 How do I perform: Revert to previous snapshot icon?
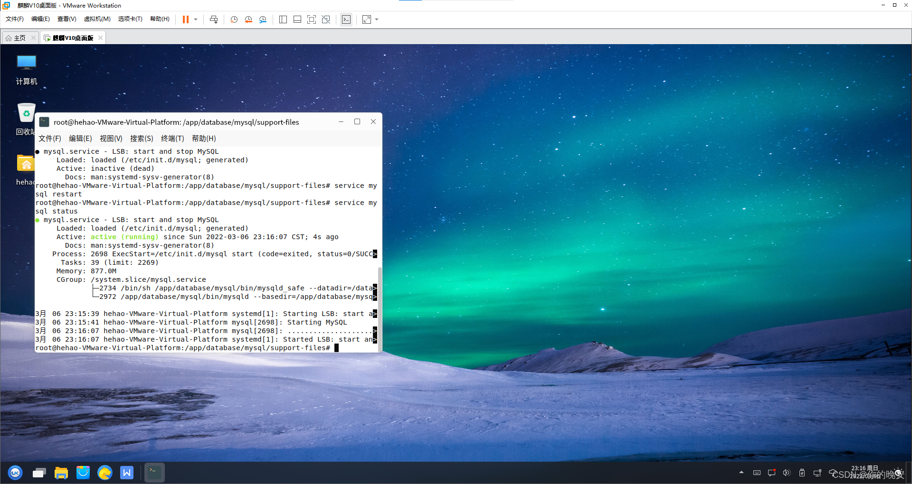pyautogui.click(x=248, y=19)
